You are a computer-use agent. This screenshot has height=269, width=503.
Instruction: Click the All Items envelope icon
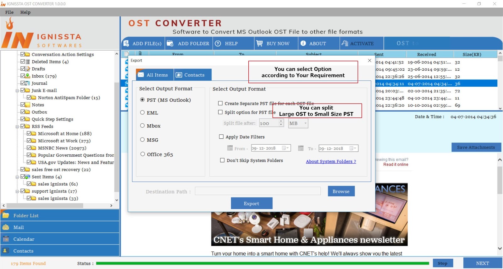(x=141, y=75)
